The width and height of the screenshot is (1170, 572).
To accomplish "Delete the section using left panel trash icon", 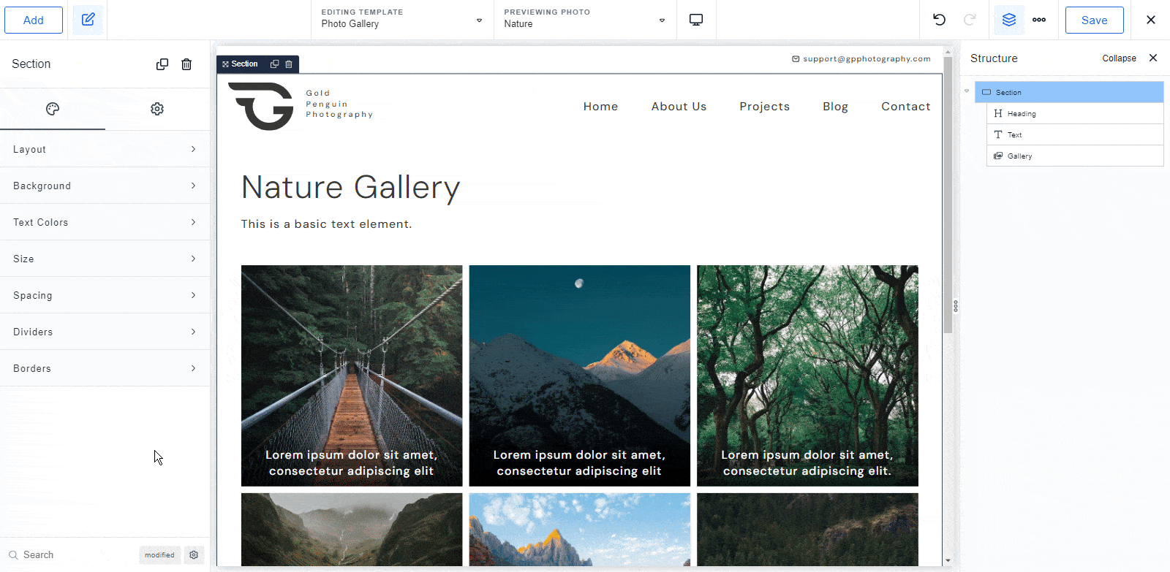I will click(x=186, y=64).
